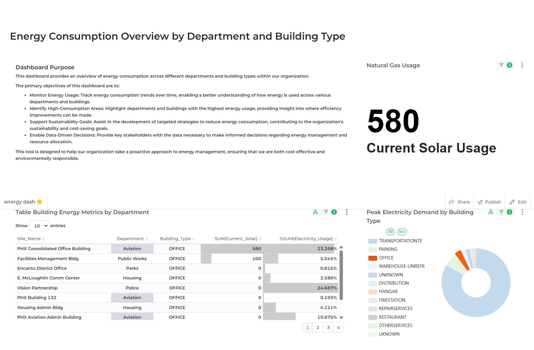Click the 100 Current_Solar value cell

(232, 259)
